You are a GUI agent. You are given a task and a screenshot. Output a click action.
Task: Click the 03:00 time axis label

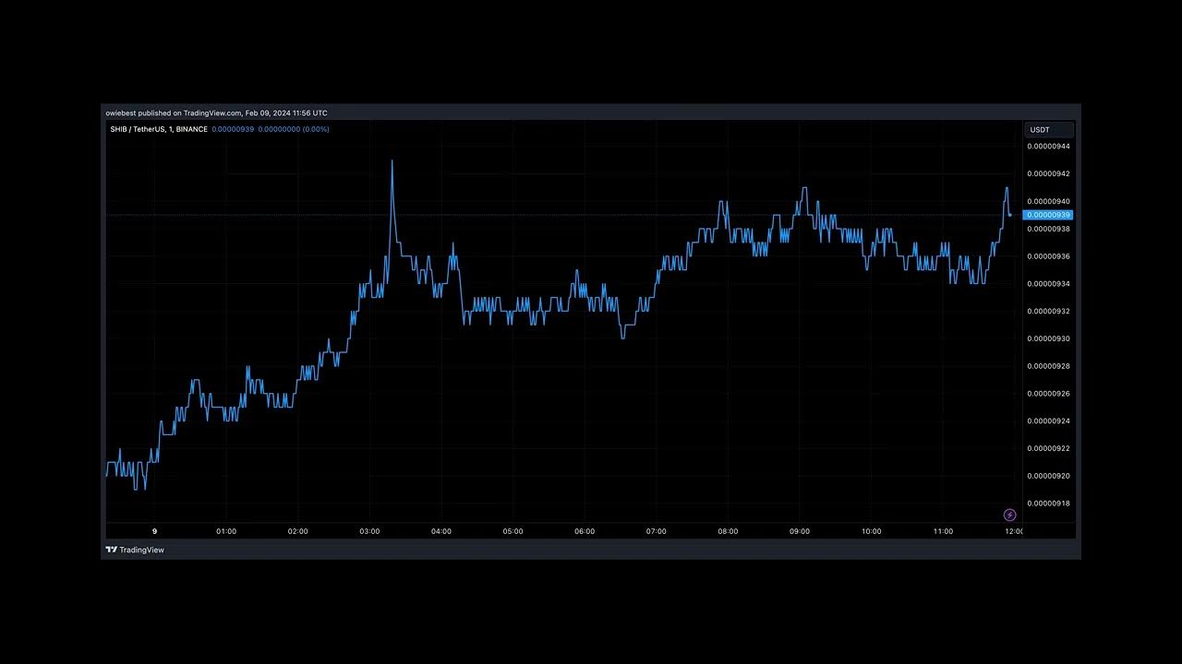coord(369,531)
